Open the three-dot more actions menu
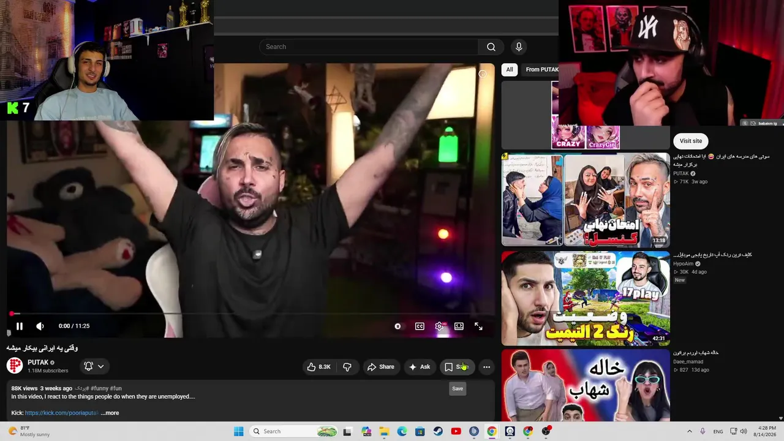Viewport: 784px width, 441px height. pyautogui.click(x=486, y=367)
